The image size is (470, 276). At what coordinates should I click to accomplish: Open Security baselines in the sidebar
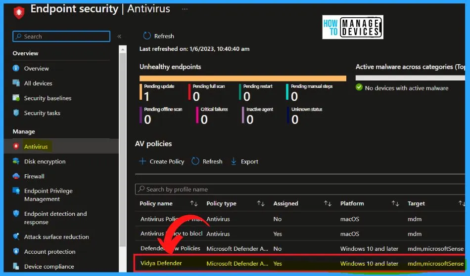tap(47, 98)
